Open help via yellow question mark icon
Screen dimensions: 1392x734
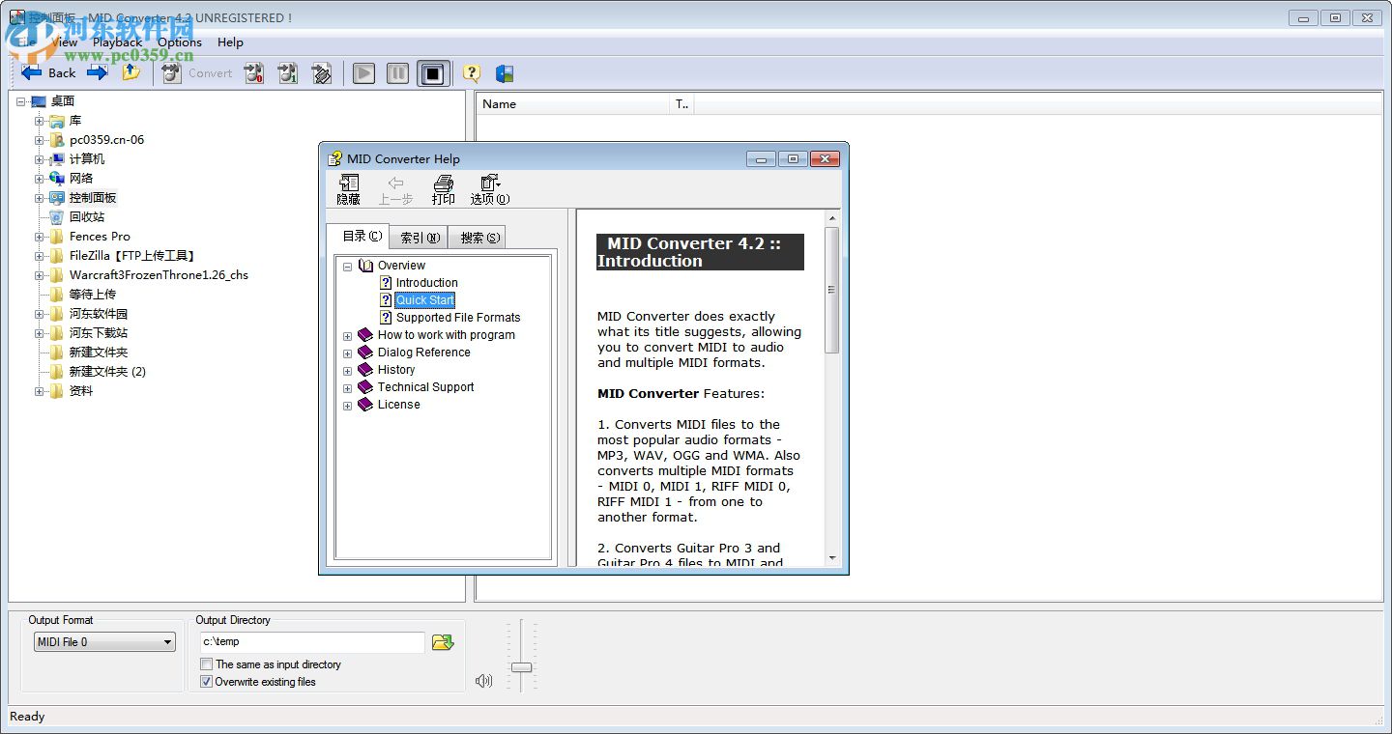coord(471,73)
